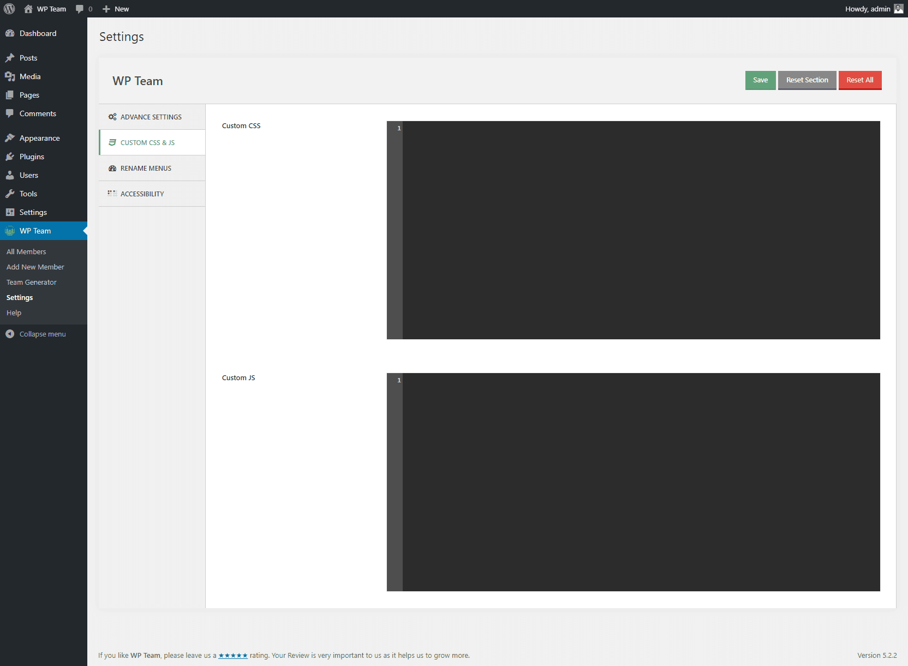Click the Custom JS field label
Screen dimensions: 908x666
pos(238,377)
